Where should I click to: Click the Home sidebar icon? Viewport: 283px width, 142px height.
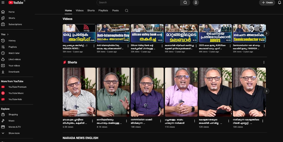click(x=3, y=12)
